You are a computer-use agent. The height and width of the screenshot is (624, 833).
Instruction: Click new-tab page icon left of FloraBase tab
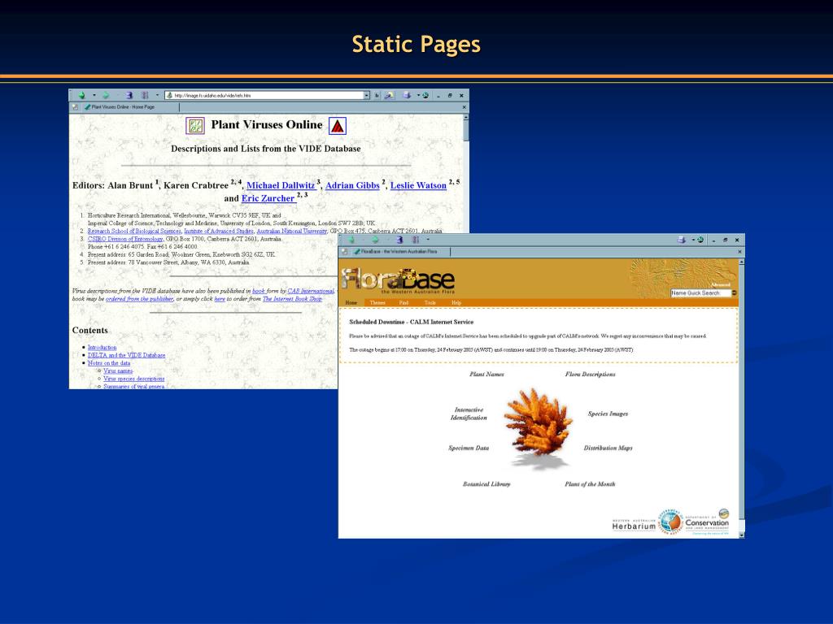click(x=344, y=252)
